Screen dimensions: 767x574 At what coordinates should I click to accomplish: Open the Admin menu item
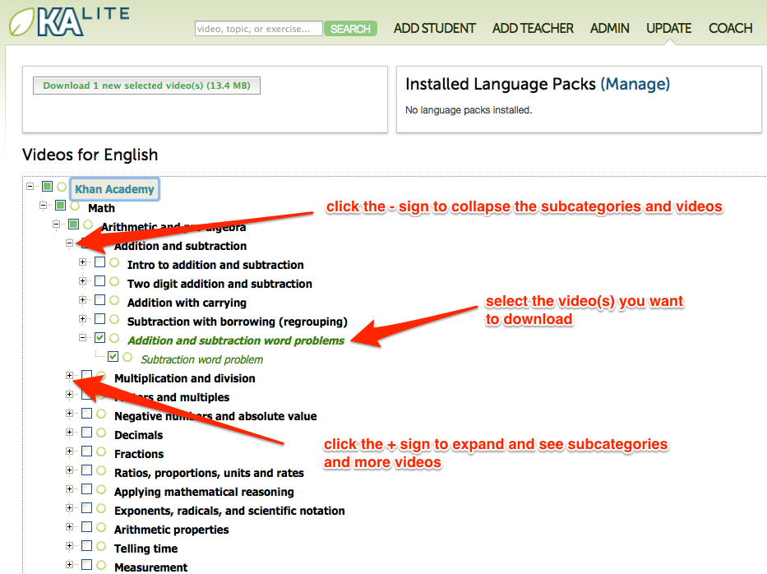609,29
